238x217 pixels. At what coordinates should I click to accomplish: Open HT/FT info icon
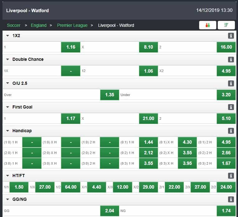231,176
